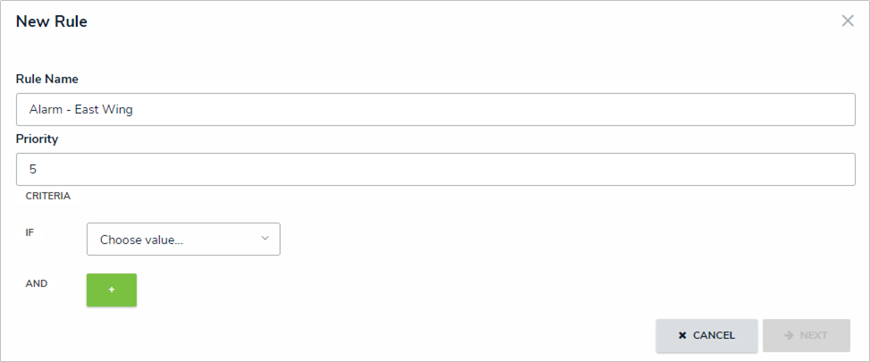
Task: Click the Next button
Action: click(806, 335)
